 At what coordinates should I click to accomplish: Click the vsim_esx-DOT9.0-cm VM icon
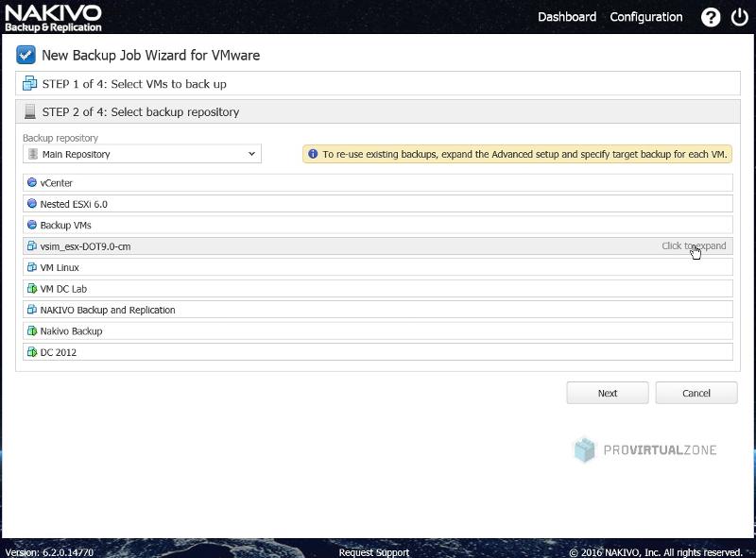point(32,246)
